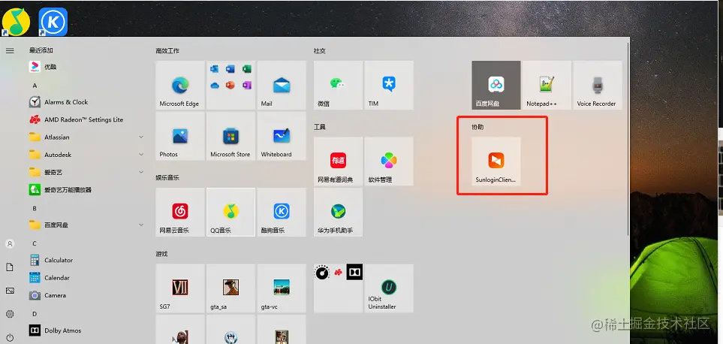The height and width of the screenshot is (344, 723).
Task: Launch the 软件管理 tile
Action: click(x=389, y=161)
